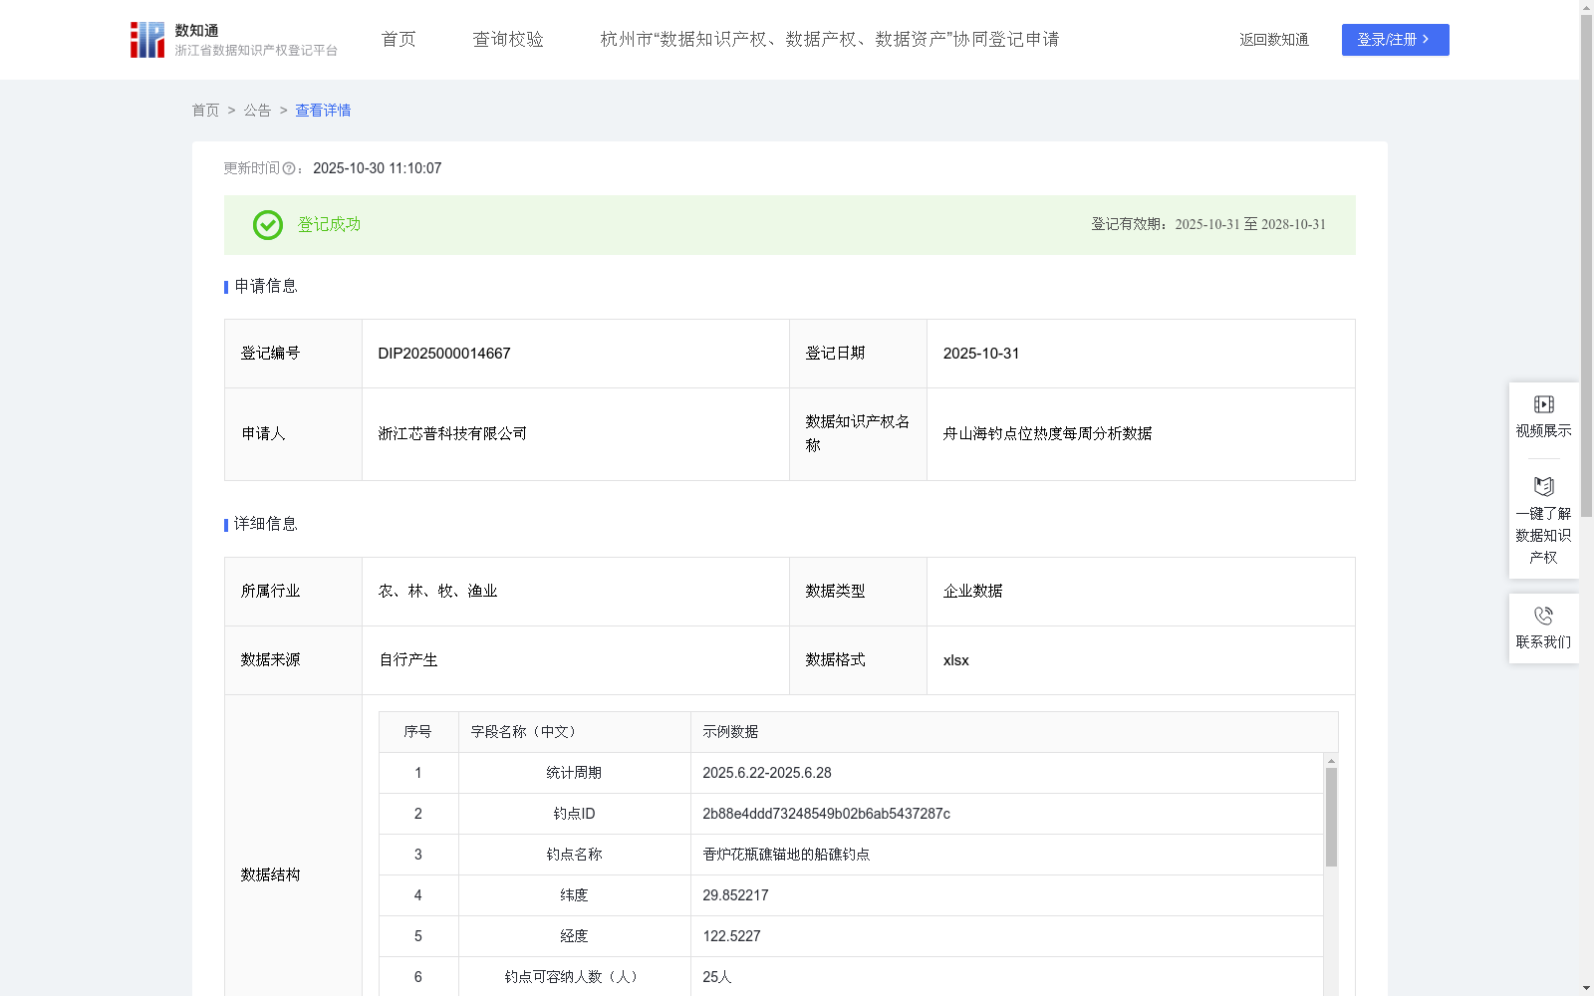Click the inner table scrollbar up arrow

1331,760
